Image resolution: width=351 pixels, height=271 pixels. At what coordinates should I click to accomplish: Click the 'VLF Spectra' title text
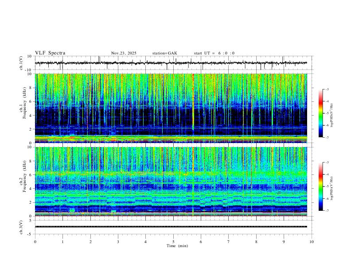pos(50,53)
